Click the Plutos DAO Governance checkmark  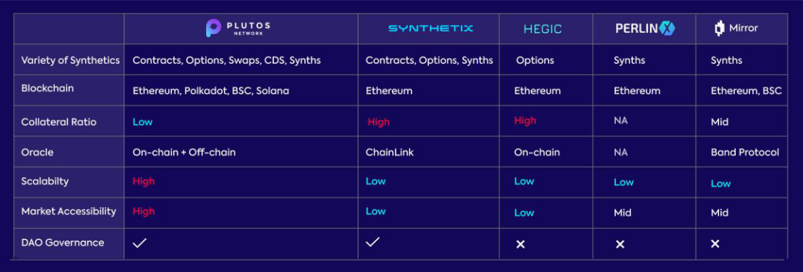point(139,243)
